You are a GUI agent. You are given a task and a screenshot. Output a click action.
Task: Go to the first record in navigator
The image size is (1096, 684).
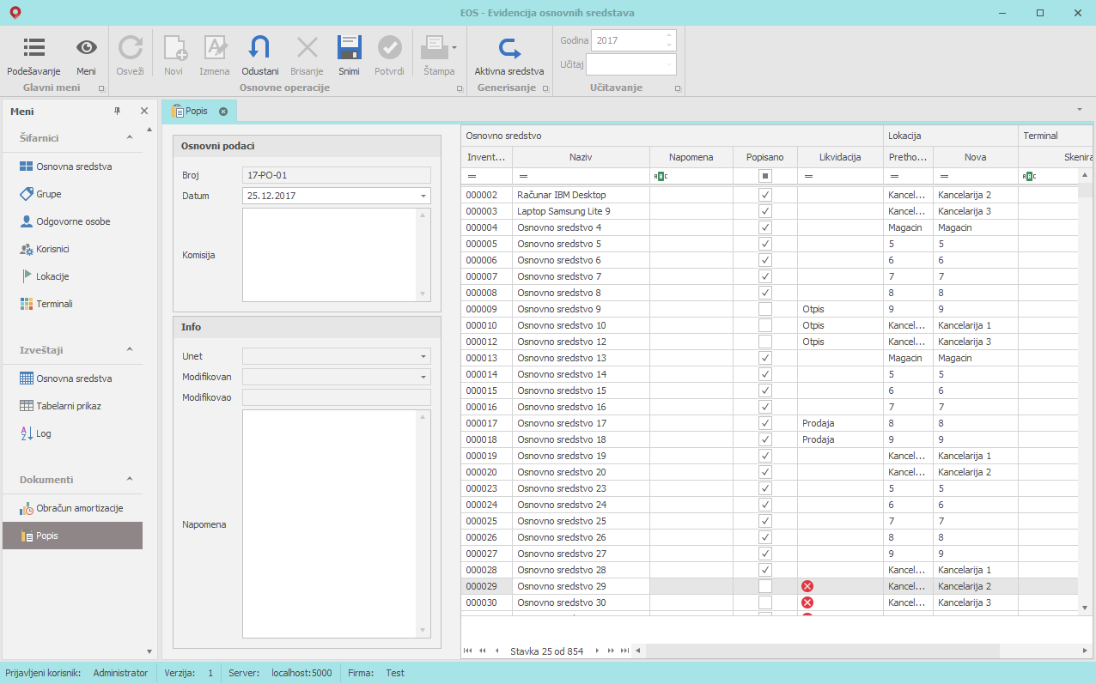pos(467,651)
